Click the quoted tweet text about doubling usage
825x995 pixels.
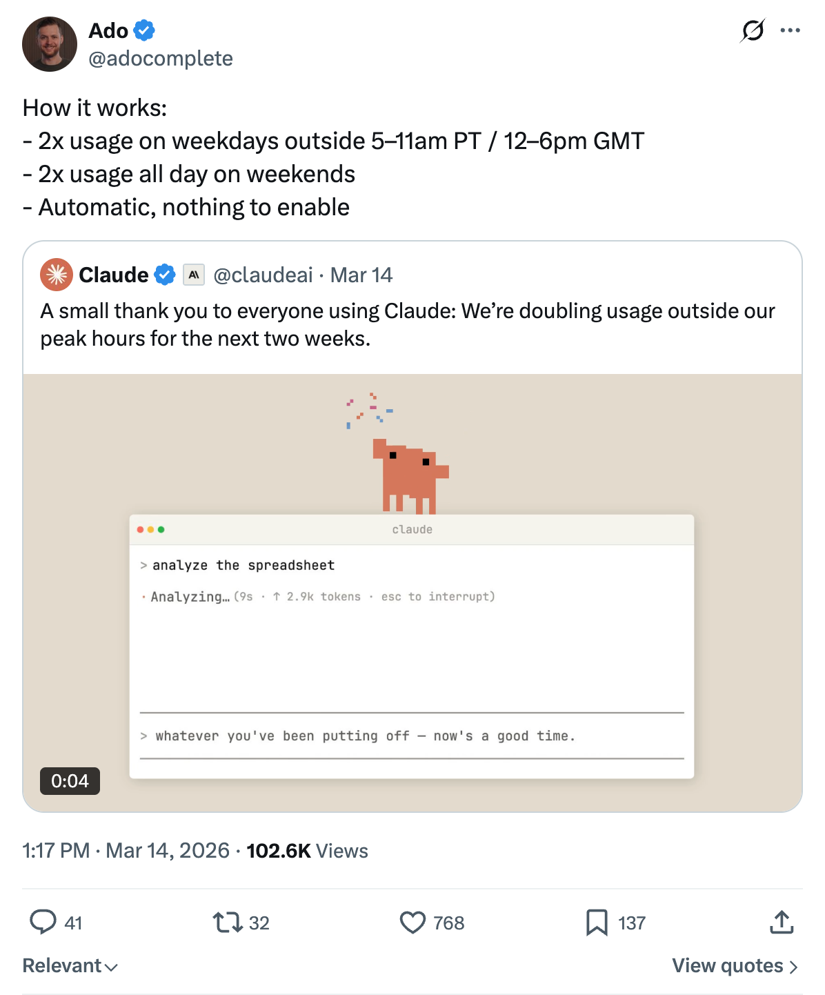407,324
